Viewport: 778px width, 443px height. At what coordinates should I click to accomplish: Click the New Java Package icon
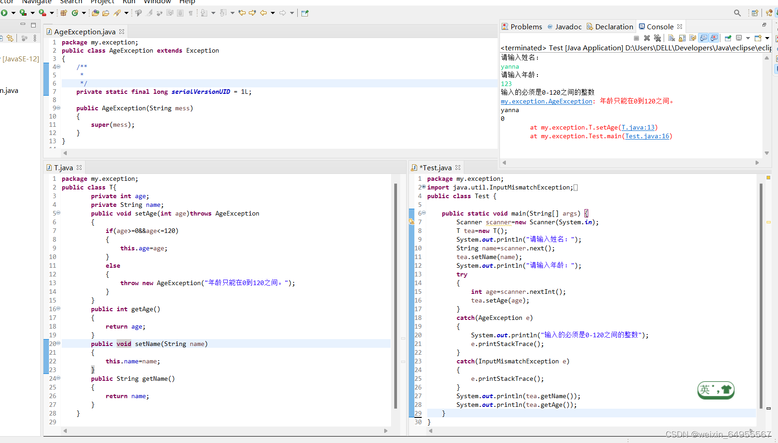[64, 13]
